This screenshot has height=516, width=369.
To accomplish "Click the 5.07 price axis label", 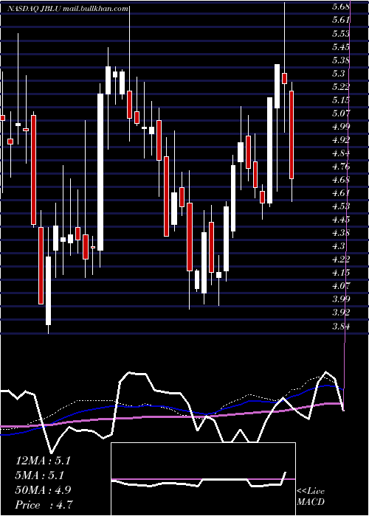I will tap(341, 114).
